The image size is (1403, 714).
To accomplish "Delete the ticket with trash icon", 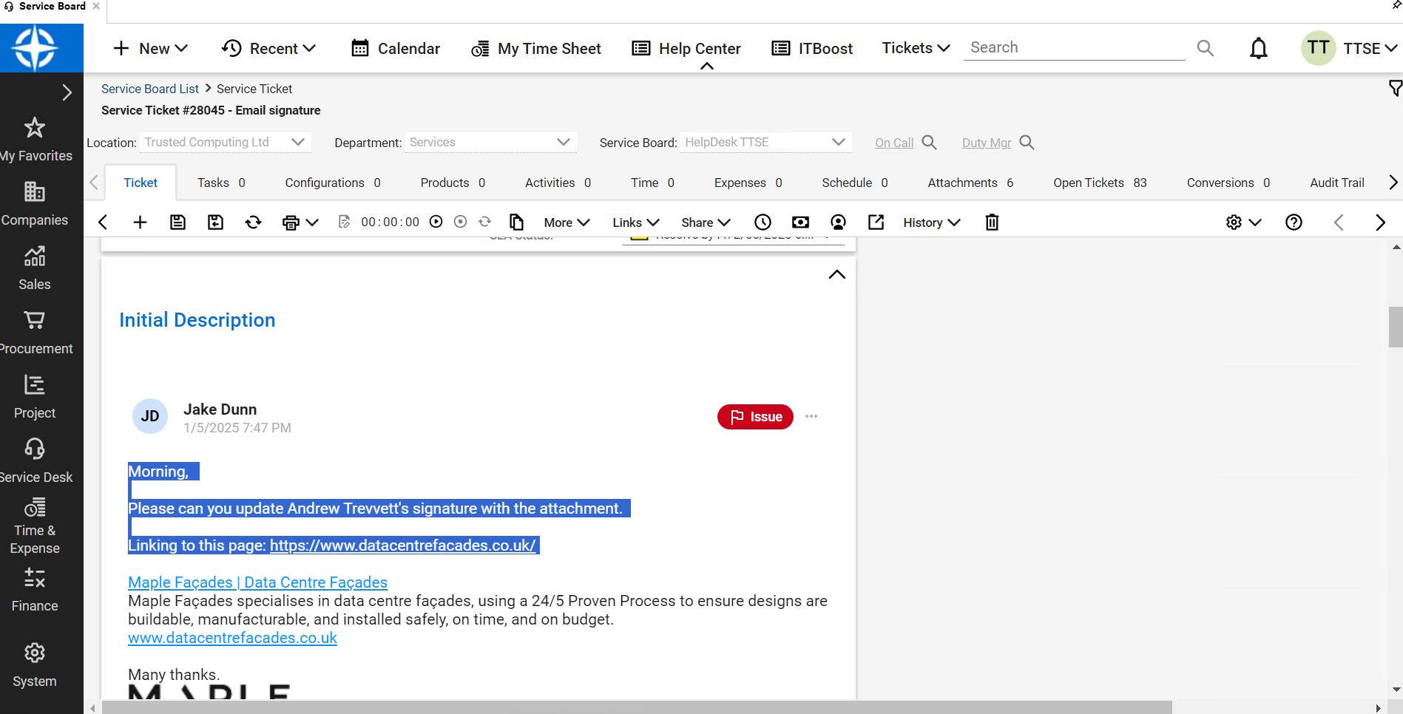I will point(992,222).
